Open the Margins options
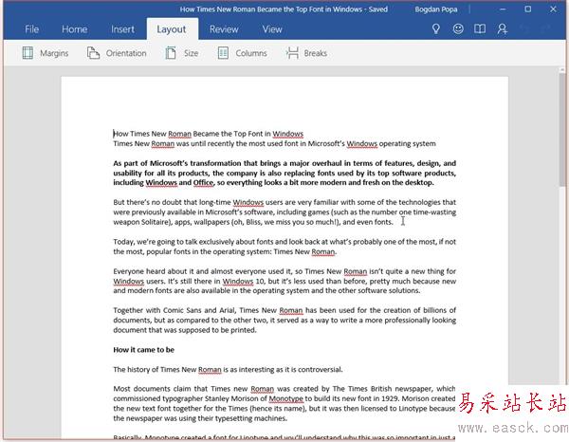The height and width of the screenshot is (442, 569). coord(46,53)
